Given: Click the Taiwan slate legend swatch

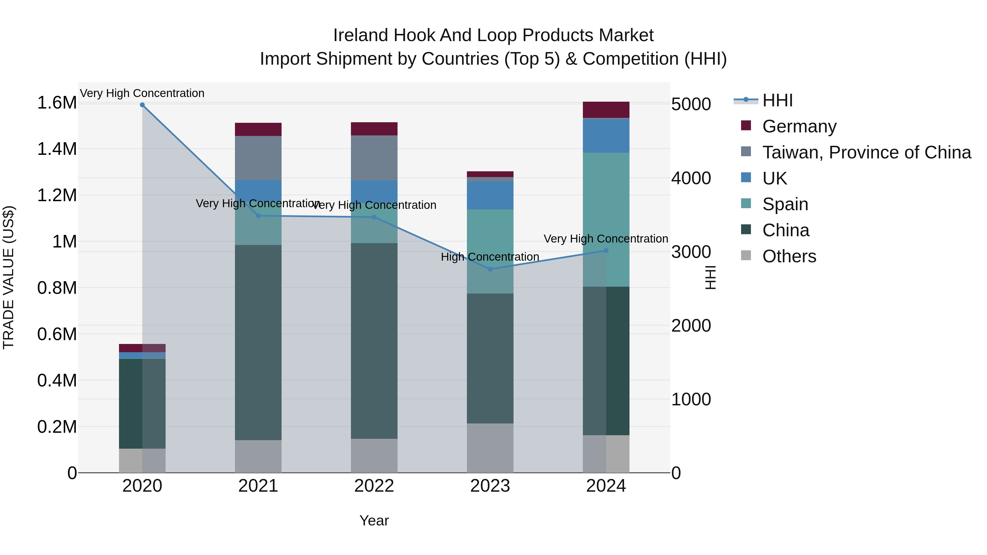Looking at the screenshot, I should coord(746,151).
